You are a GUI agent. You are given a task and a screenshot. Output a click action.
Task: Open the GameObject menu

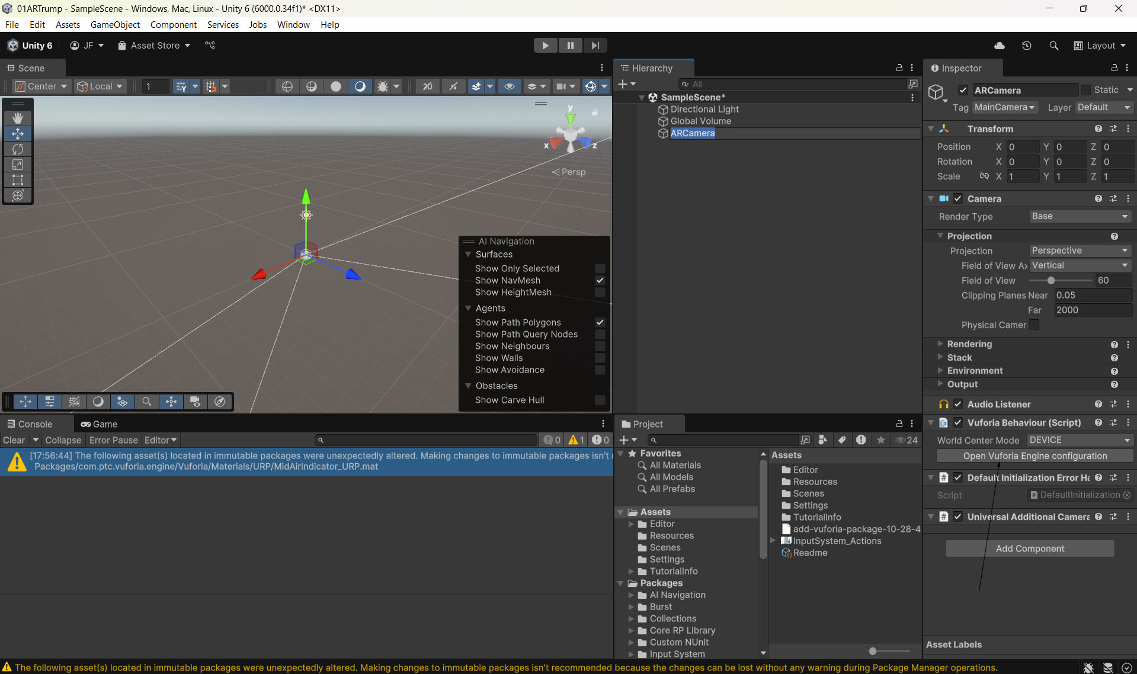point(115,25)
